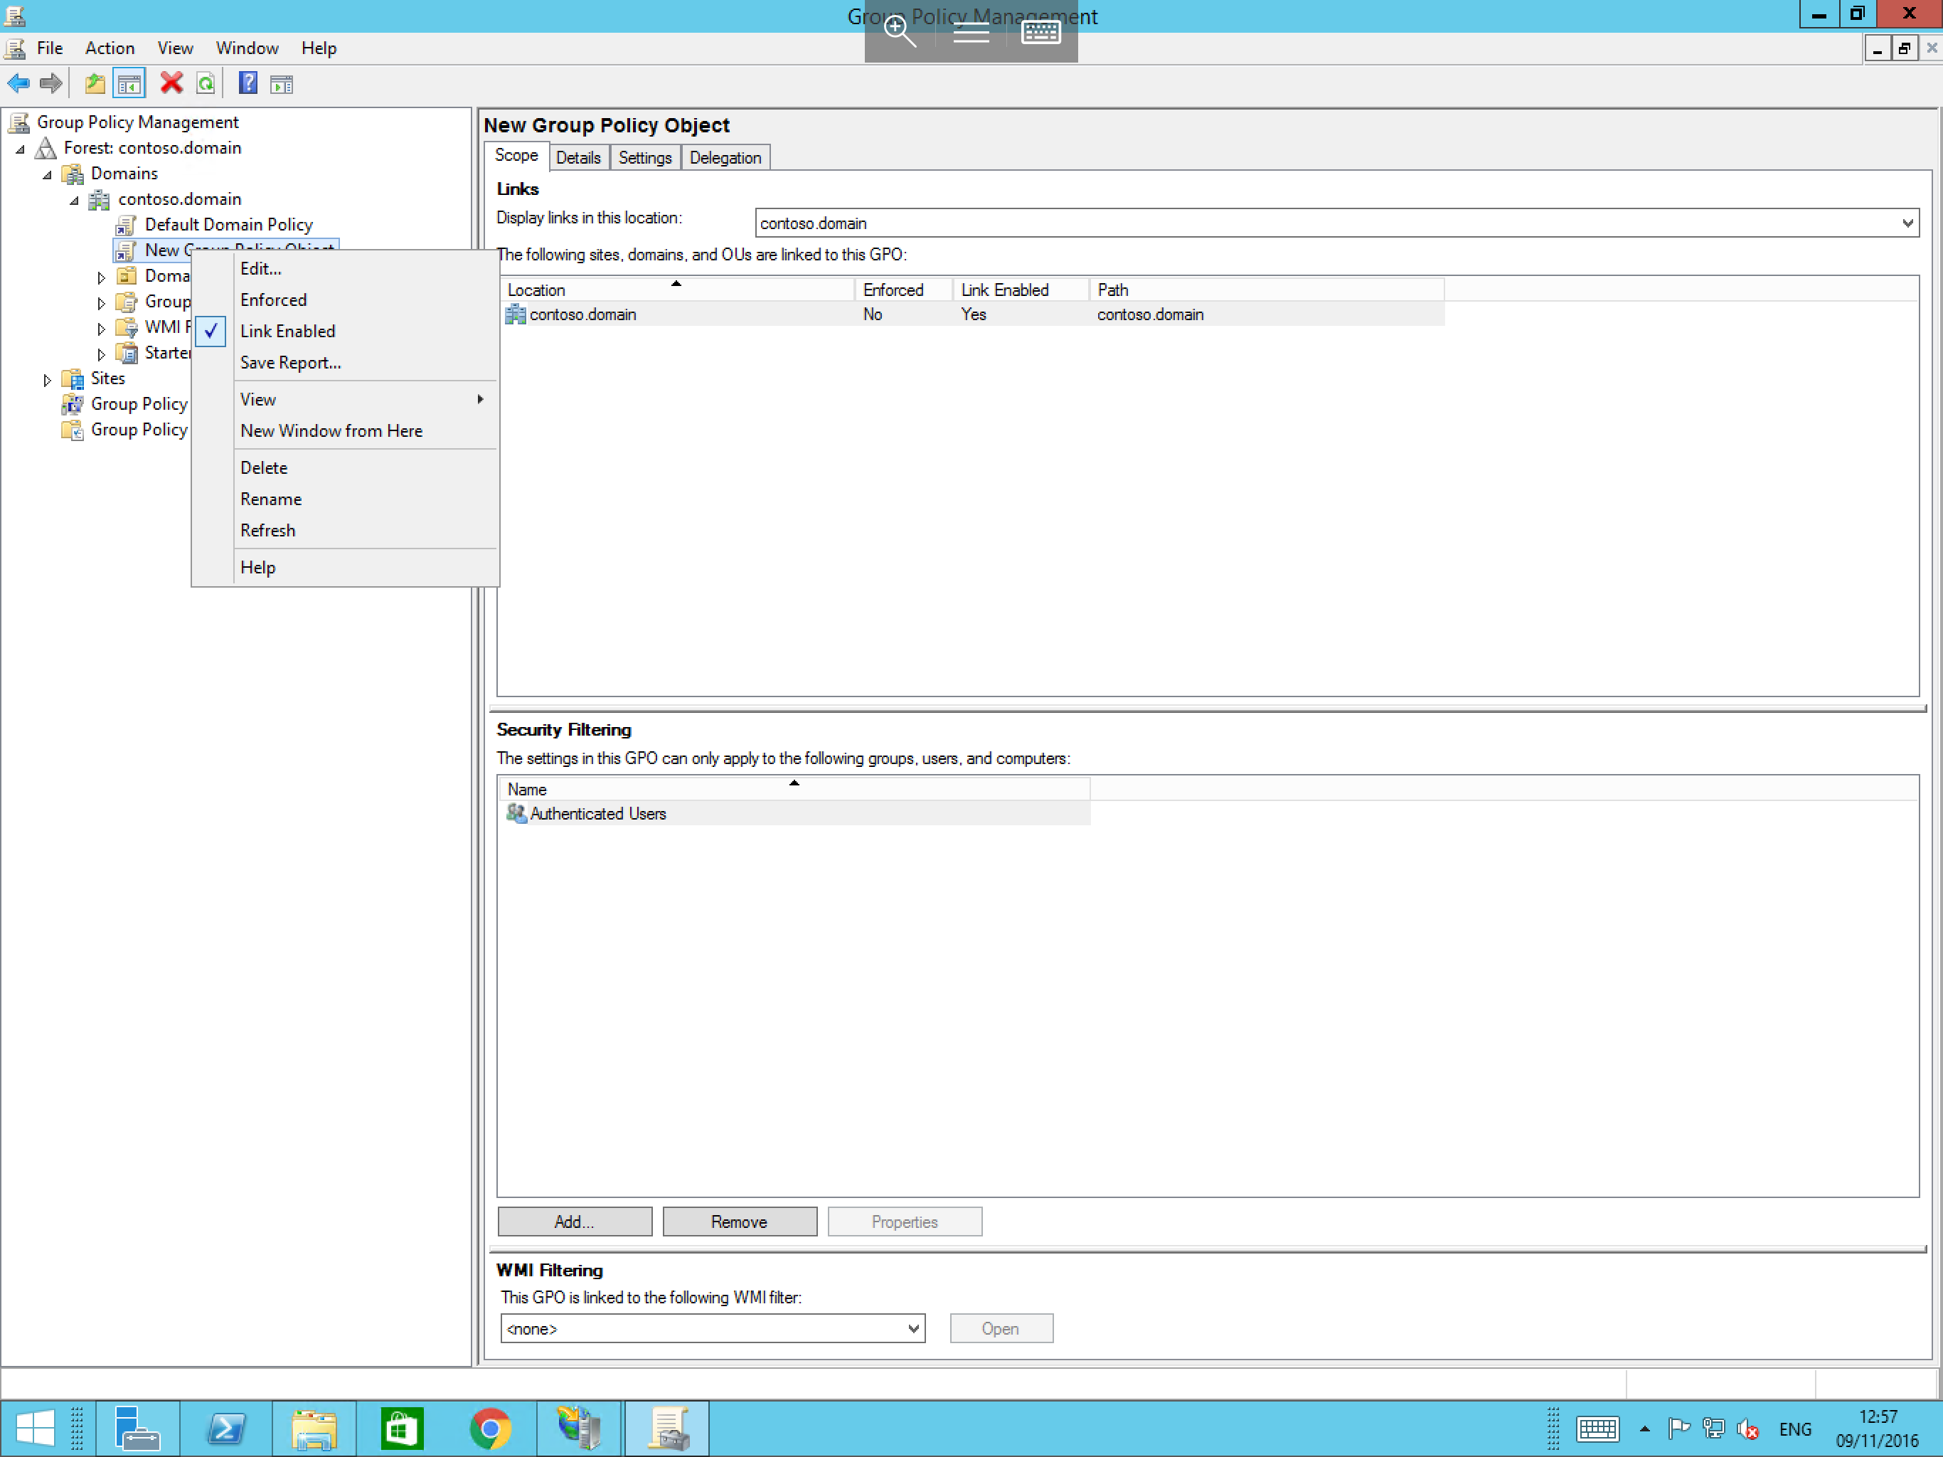Viewport: 1943px width, 1457px height.
Task: Open the View submenu in context menu
Action: coord(345,399)
